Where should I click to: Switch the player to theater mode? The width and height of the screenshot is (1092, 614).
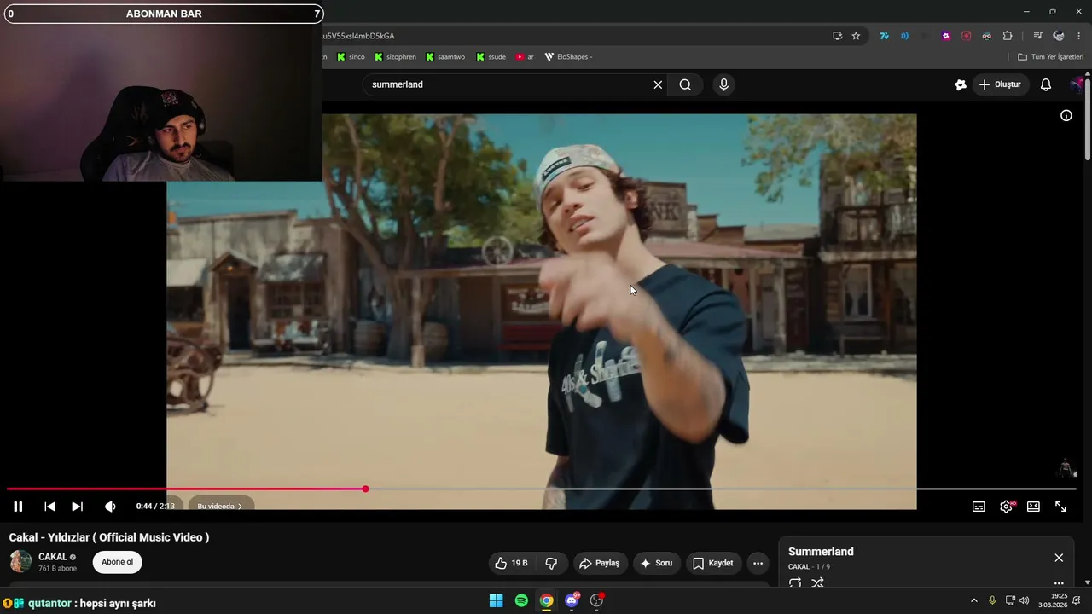pos(1033,507)
